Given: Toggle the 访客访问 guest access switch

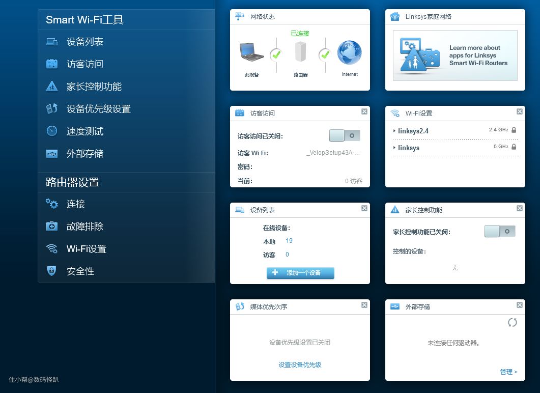Looking at the screenshot, I should (x=345, y=135).
